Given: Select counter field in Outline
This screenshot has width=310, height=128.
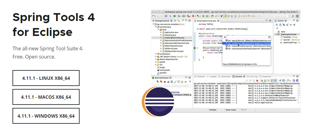Looking at the screenshot, I should (x=290, y=40).
